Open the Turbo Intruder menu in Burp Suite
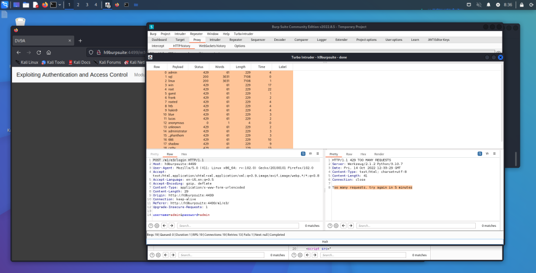Viewport: 536px width, 273px height. [x=243, y=34]
